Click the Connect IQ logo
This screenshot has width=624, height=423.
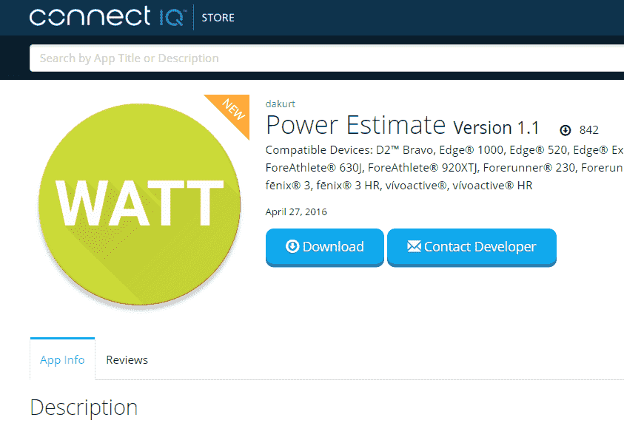[x=107, y=17]
